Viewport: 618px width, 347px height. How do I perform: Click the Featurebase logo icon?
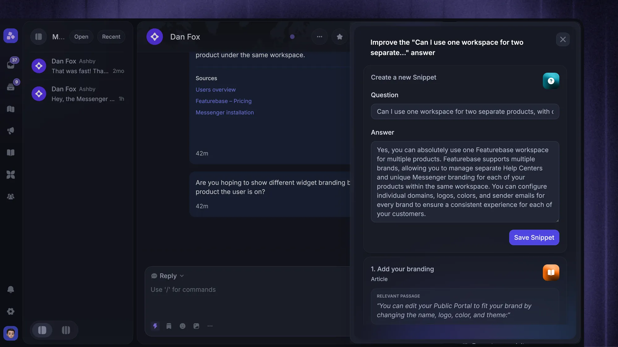pyautogui.click(x=11, y=36)
